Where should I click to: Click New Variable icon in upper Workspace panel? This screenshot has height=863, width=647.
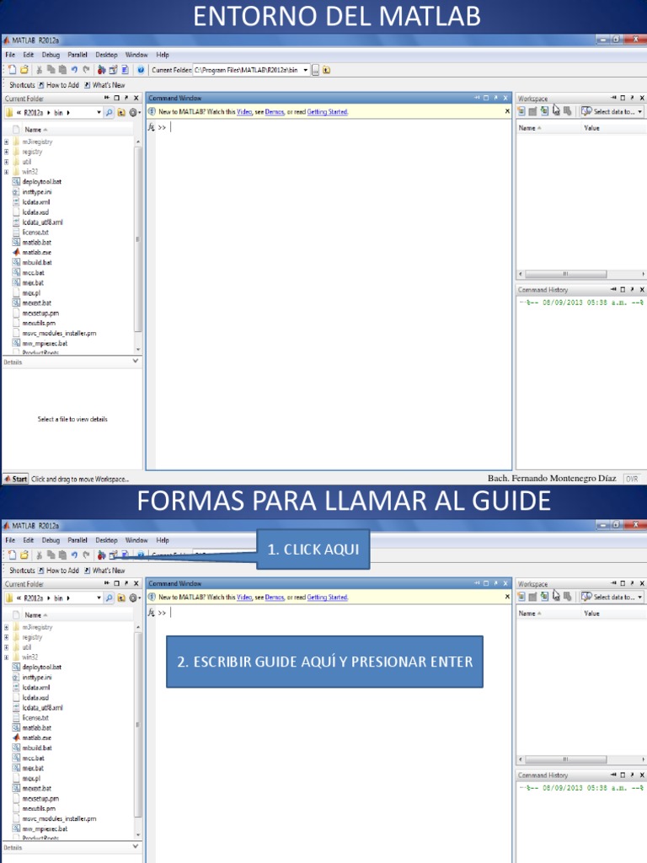(521, 111)
